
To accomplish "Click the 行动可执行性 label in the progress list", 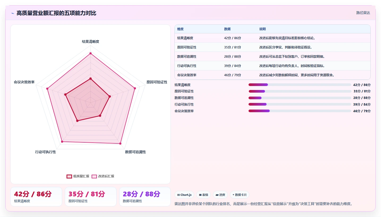I will [184, 105].
